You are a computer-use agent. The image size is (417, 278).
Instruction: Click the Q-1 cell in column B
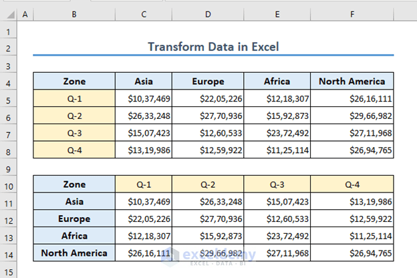[x=74, y=99]
